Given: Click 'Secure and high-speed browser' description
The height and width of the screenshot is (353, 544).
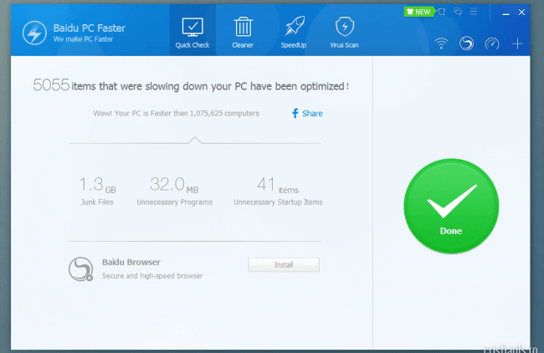Looking at the screenshot, I should tap(152, 276).
